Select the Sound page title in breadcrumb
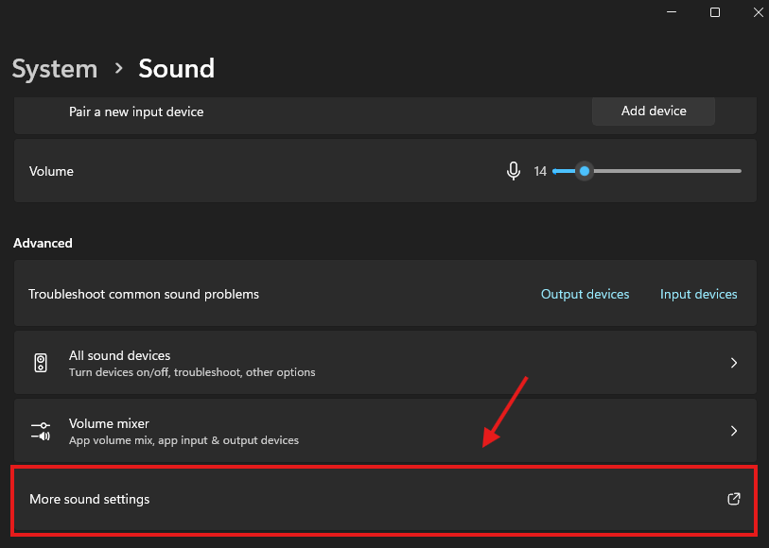Image resolution: width=769 pixels, height=548 pixels. pyautogui.click(x=176, y=69)
